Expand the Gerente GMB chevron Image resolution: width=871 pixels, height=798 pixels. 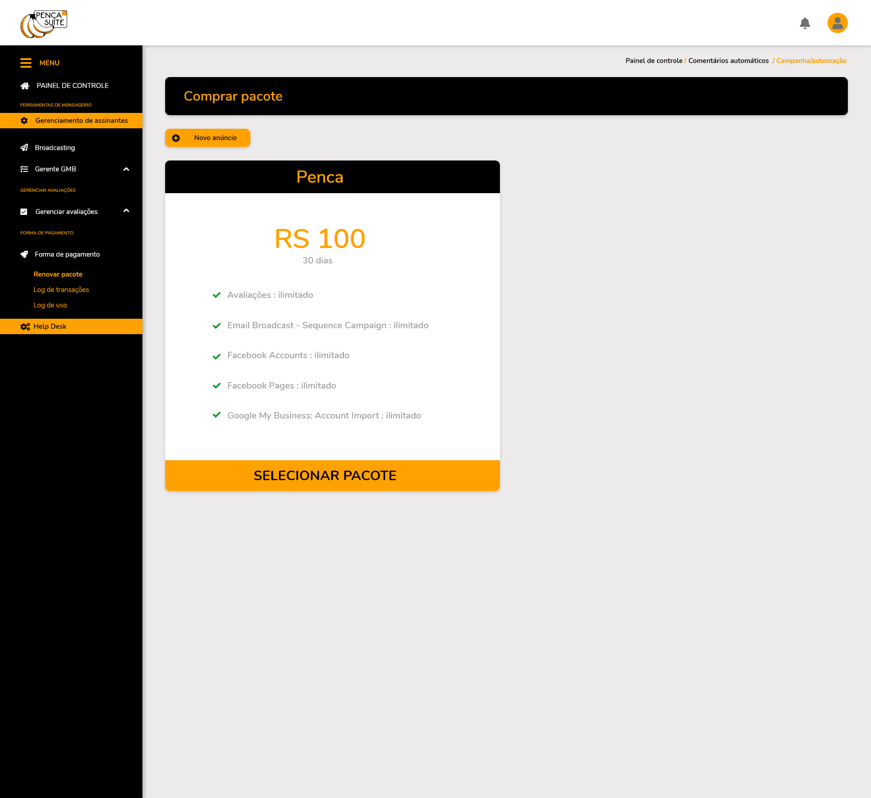(126, 169)
